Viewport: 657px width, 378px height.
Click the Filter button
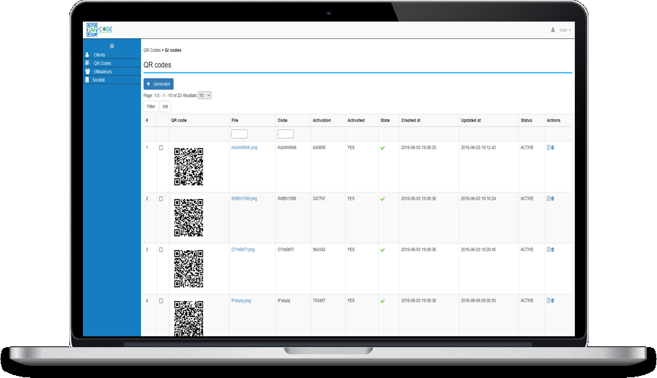click(x=151, y=106)
